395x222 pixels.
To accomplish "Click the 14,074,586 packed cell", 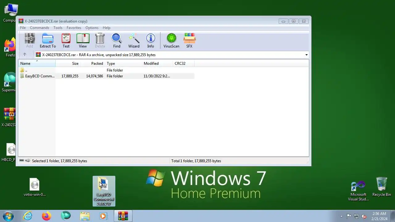I will point(94,76).
